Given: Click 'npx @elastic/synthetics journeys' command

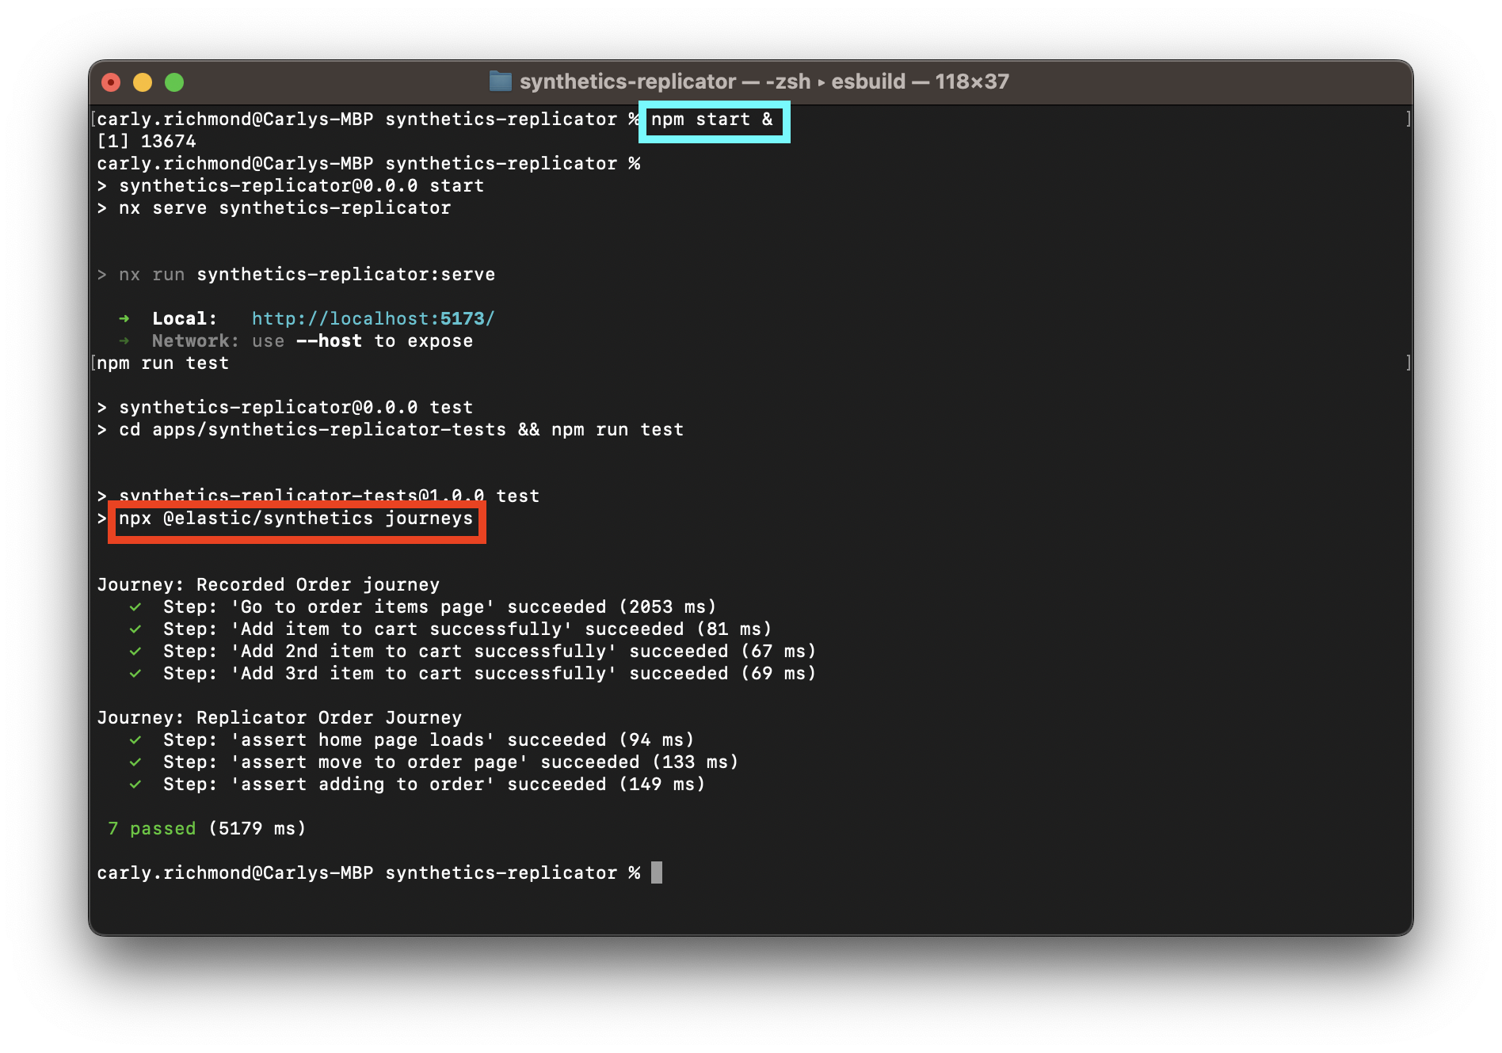Looking at the screenshot, I should point(296,519).
